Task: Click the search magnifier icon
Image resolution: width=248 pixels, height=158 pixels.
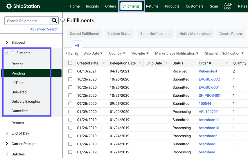Action: pos(54,21)
